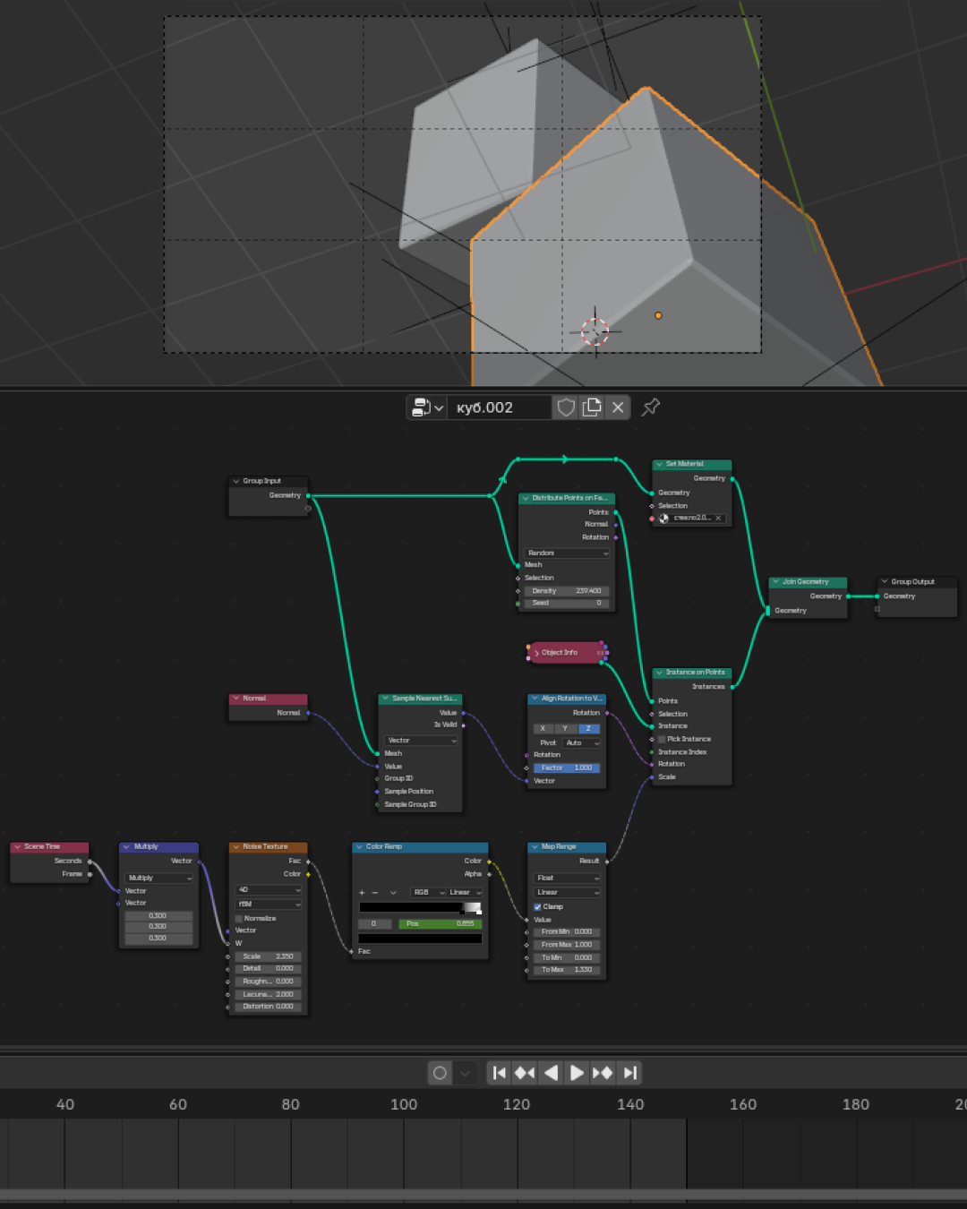
Task: Play the animation in reverse
Action: tap(552, 1073)
